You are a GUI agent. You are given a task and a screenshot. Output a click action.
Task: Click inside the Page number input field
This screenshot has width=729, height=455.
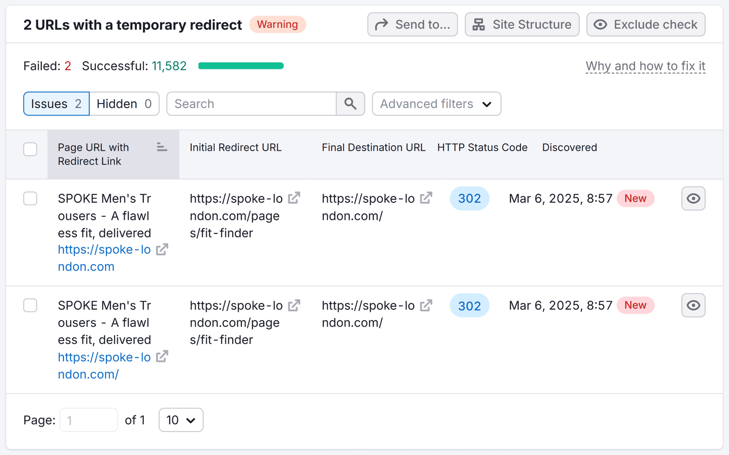pyautogui.click(x=88, y=420)
